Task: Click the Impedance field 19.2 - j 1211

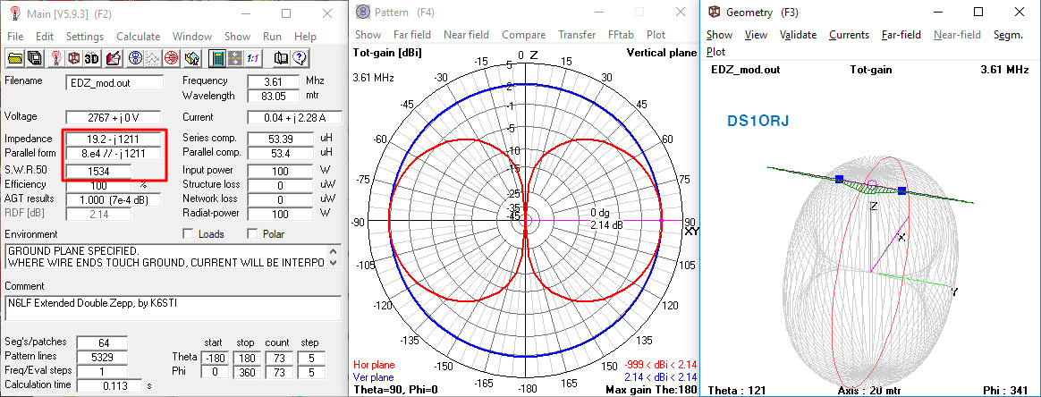Action: (114, 139)
